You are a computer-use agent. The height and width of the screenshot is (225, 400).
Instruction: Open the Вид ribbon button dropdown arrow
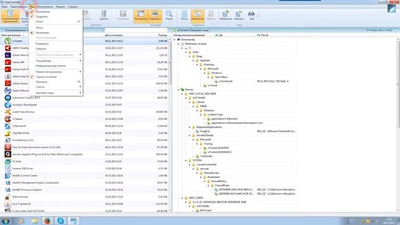tap(257, 16)
